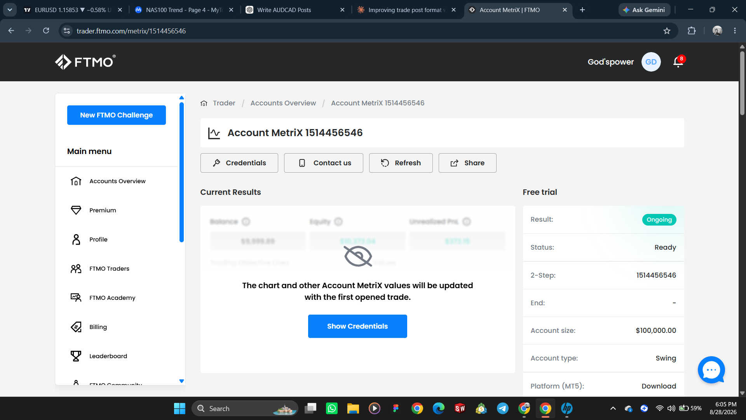Open Task View on the taskbar
Image resolution: width=746 pixels, height=420 pixels.
tap(310, 408)
